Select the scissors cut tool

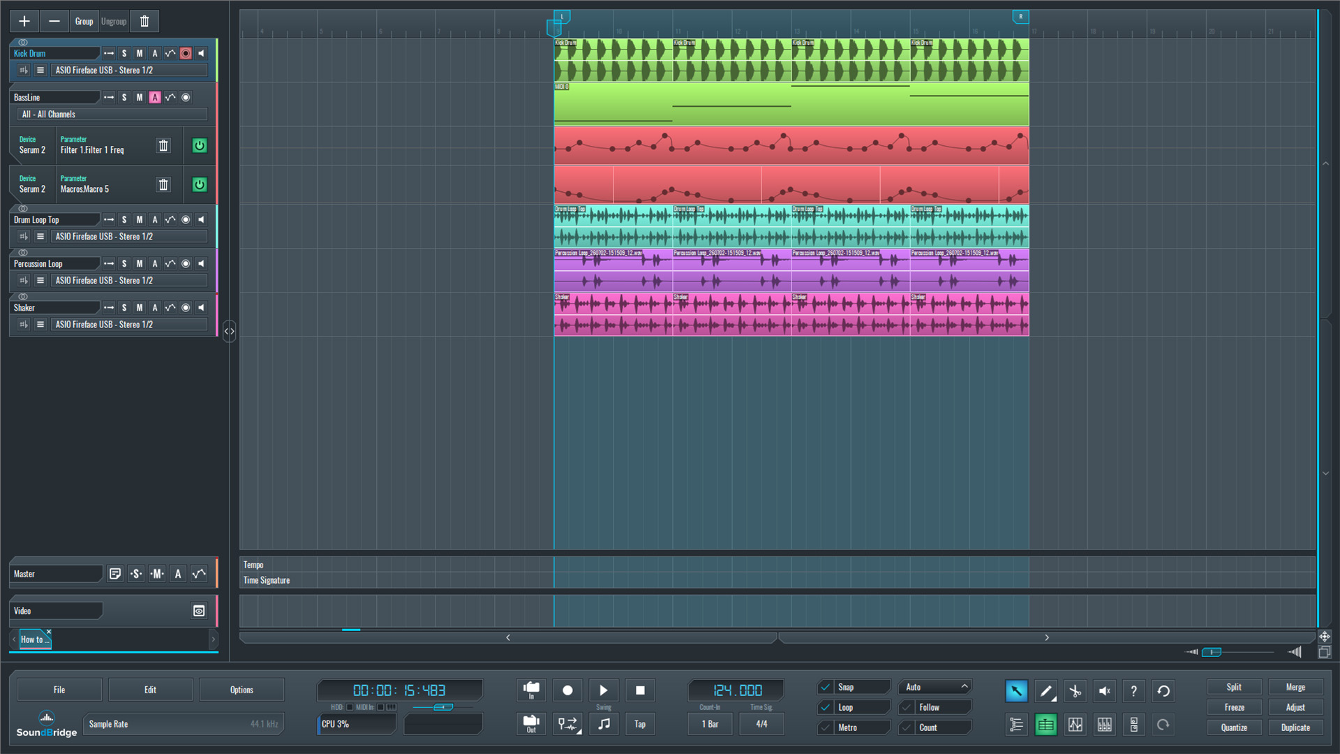coord(1075,691)
